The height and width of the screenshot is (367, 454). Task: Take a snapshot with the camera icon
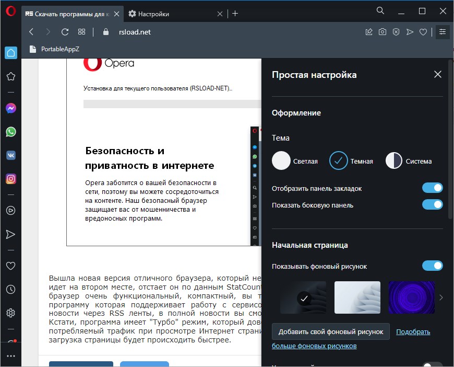(x=383, y=32)
